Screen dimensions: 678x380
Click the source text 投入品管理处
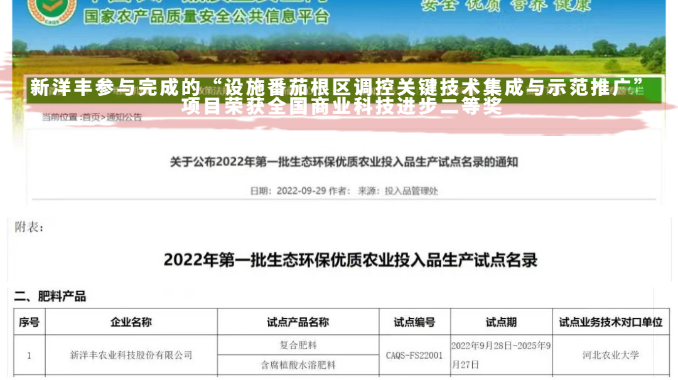click(411, 191)
